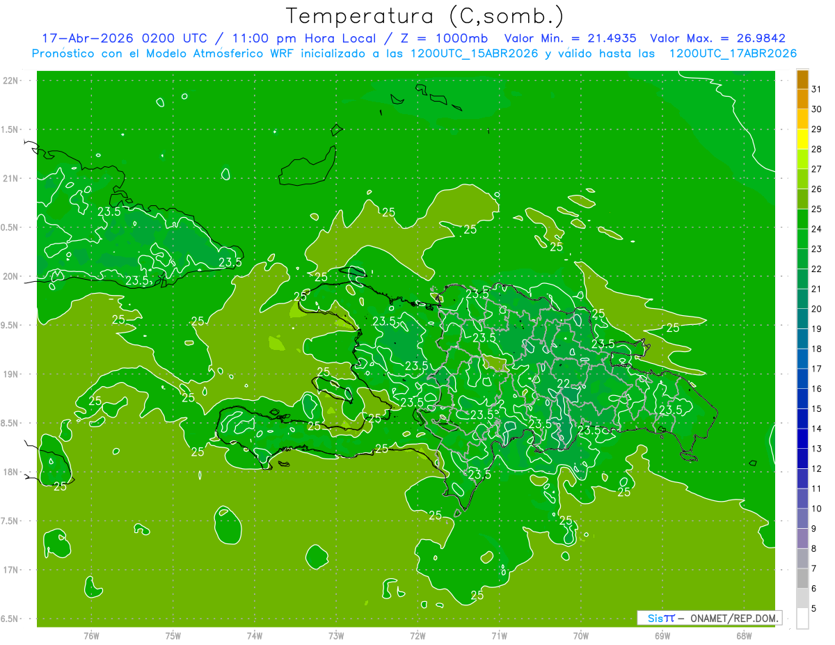Screen dimensions: 835x645
Task: Click the 68W longitude axis label
Action: click(743, 635)
